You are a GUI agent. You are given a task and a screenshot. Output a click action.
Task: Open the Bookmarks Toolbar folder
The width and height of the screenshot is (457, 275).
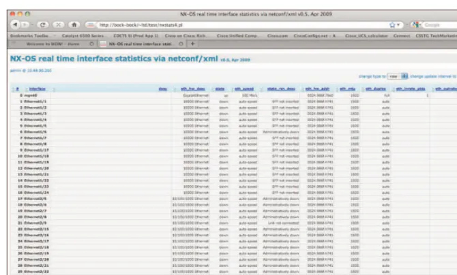[29, 36]
